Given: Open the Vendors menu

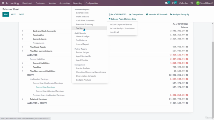Looking at the screenshot, I should [52, 3].
